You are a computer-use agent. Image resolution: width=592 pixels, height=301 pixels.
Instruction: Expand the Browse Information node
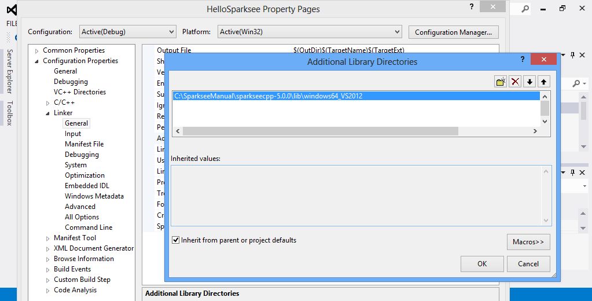(47, 259)
